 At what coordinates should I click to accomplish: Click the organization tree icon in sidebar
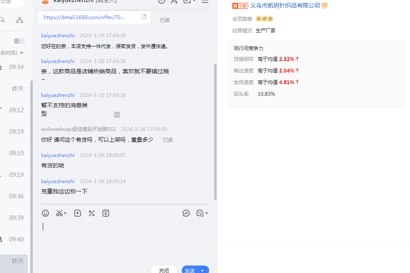click(x=20, y=20)
